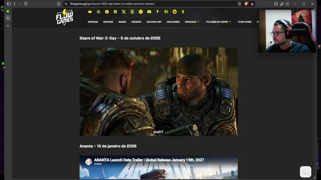Open the Reviews menu item
Screen dimensions: 321x180
(108, 22)
